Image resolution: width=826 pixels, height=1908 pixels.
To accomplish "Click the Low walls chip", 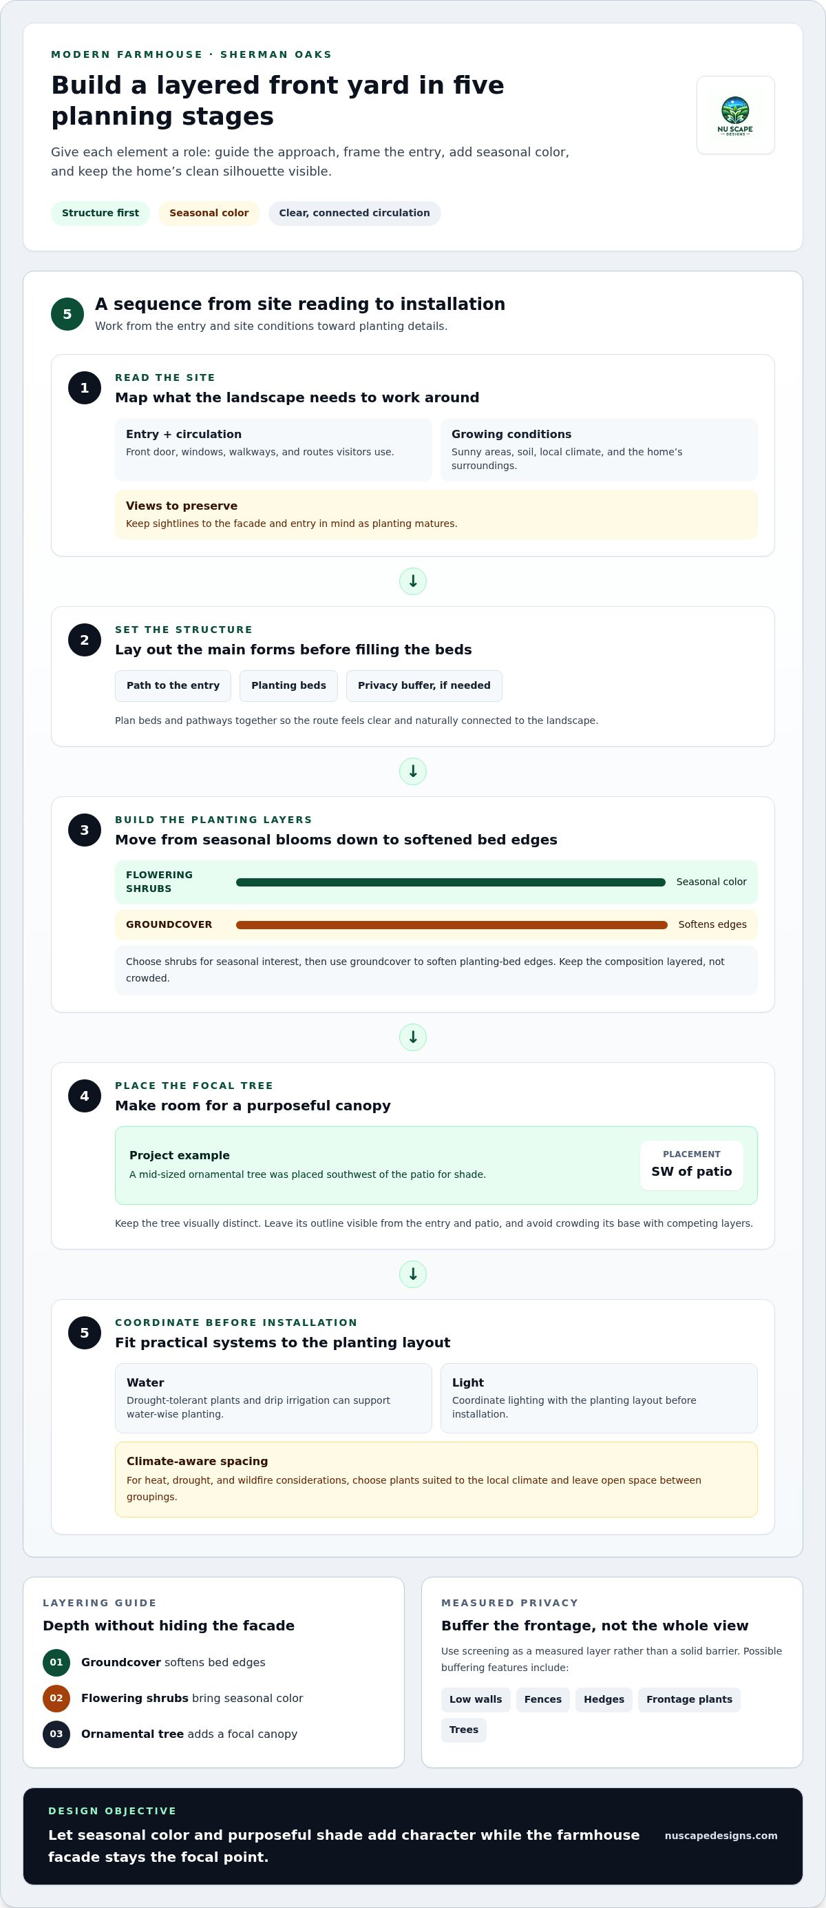I will pos(476,1700).
